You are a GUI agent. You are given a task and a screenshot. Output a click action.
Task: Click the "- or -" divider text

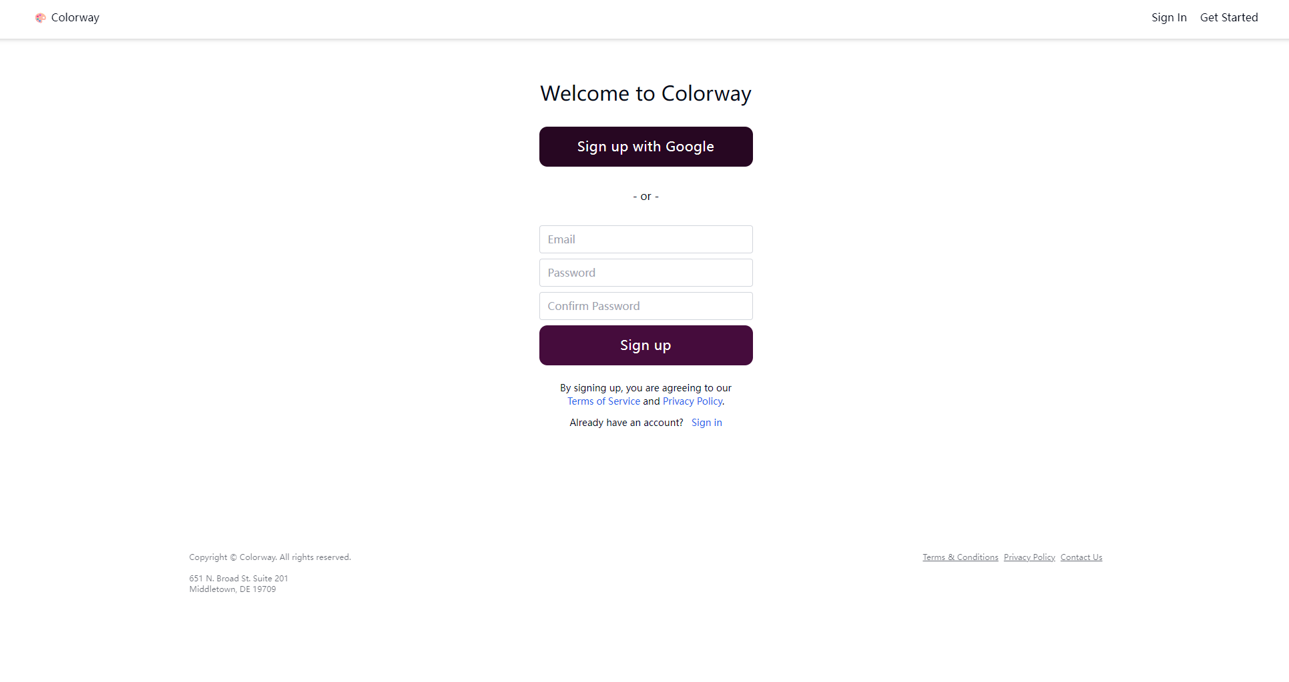[646, 197]
